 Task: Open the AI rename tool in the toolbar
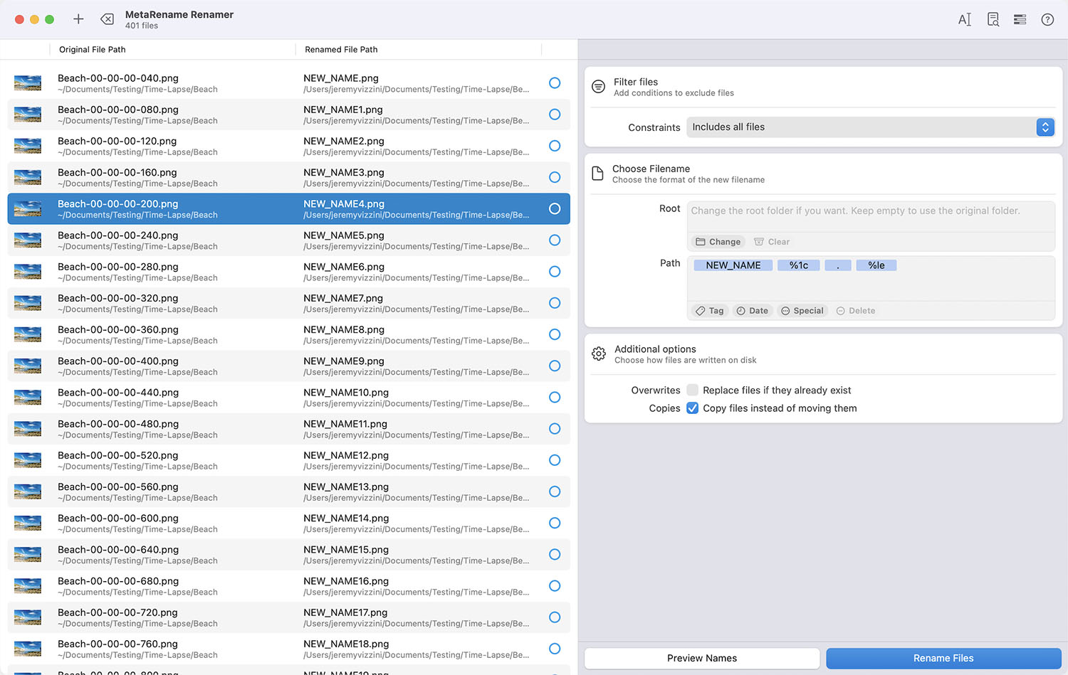(x=964, y=19)
